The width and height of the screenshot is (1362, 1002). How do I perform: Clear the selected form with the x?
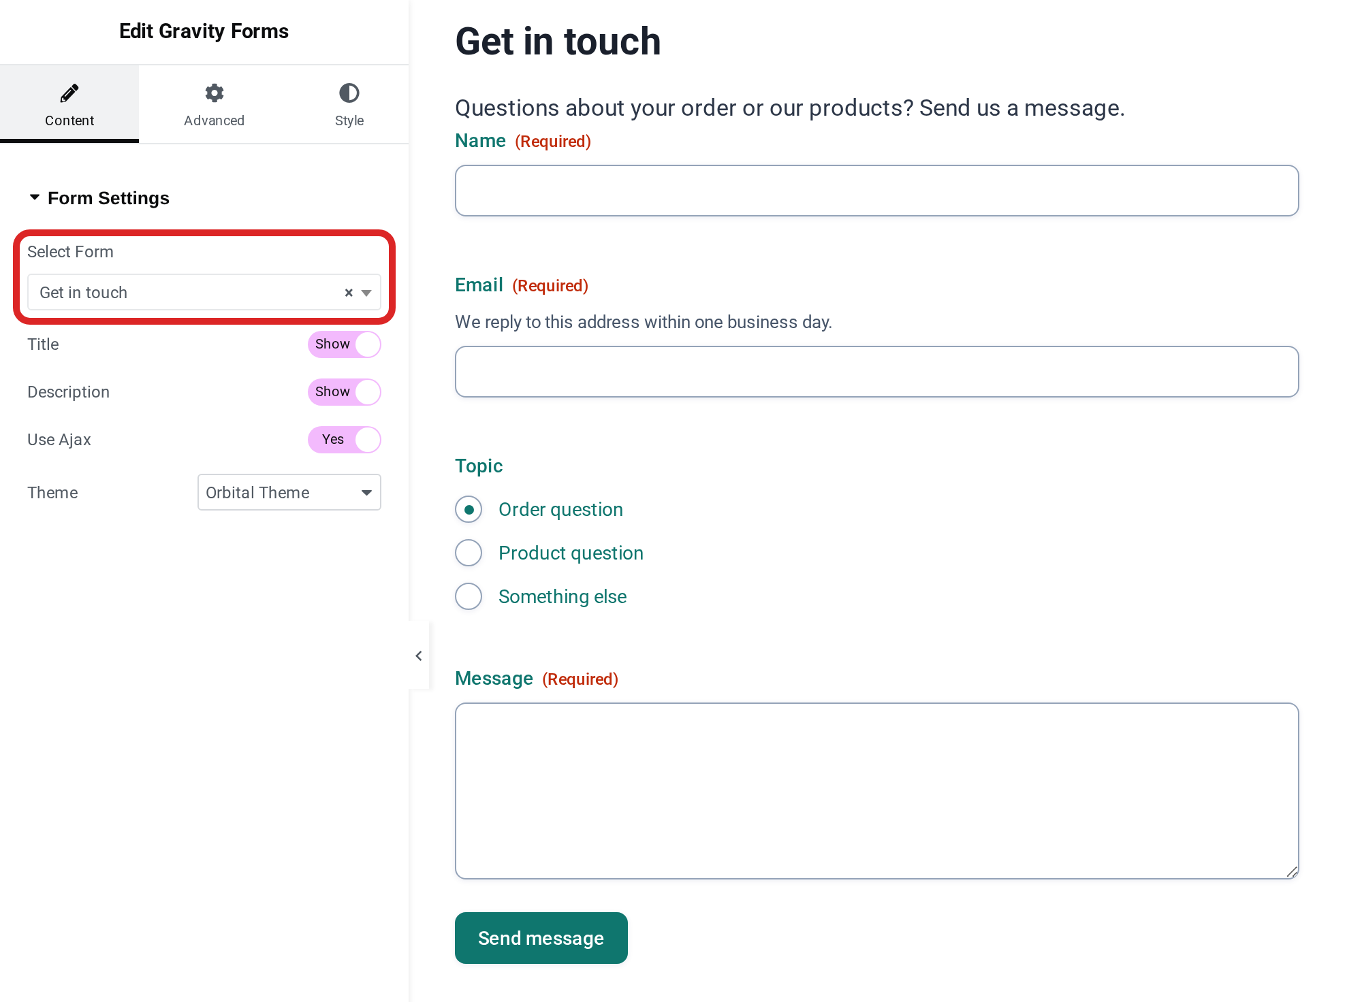tap(349, 293)
